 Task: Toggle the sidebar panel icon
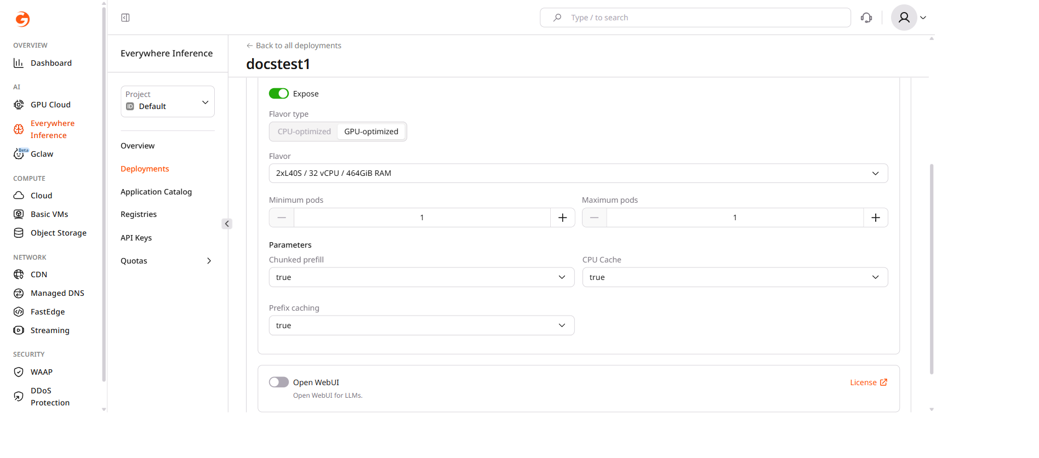click(x=125, y=18)
